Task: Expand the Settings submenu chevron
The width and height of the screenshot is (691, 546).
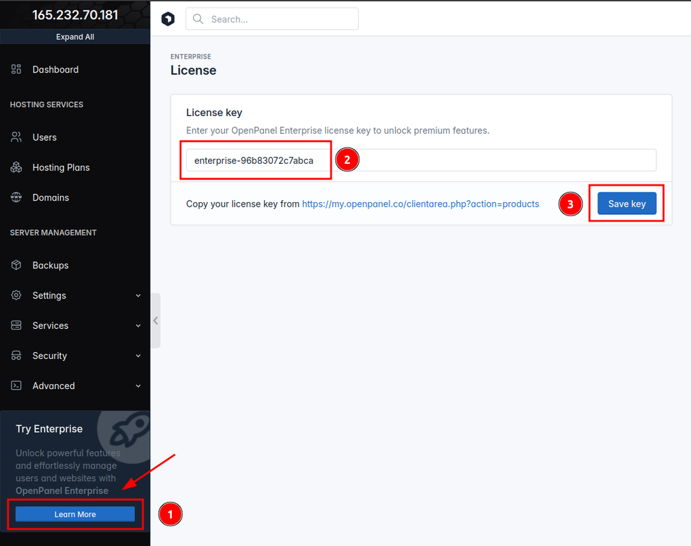Action: (138, 296)
